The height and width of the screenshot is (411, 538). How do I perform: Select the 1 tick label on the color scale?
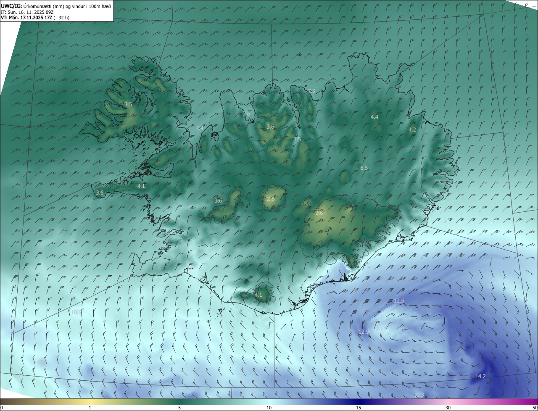90,408
